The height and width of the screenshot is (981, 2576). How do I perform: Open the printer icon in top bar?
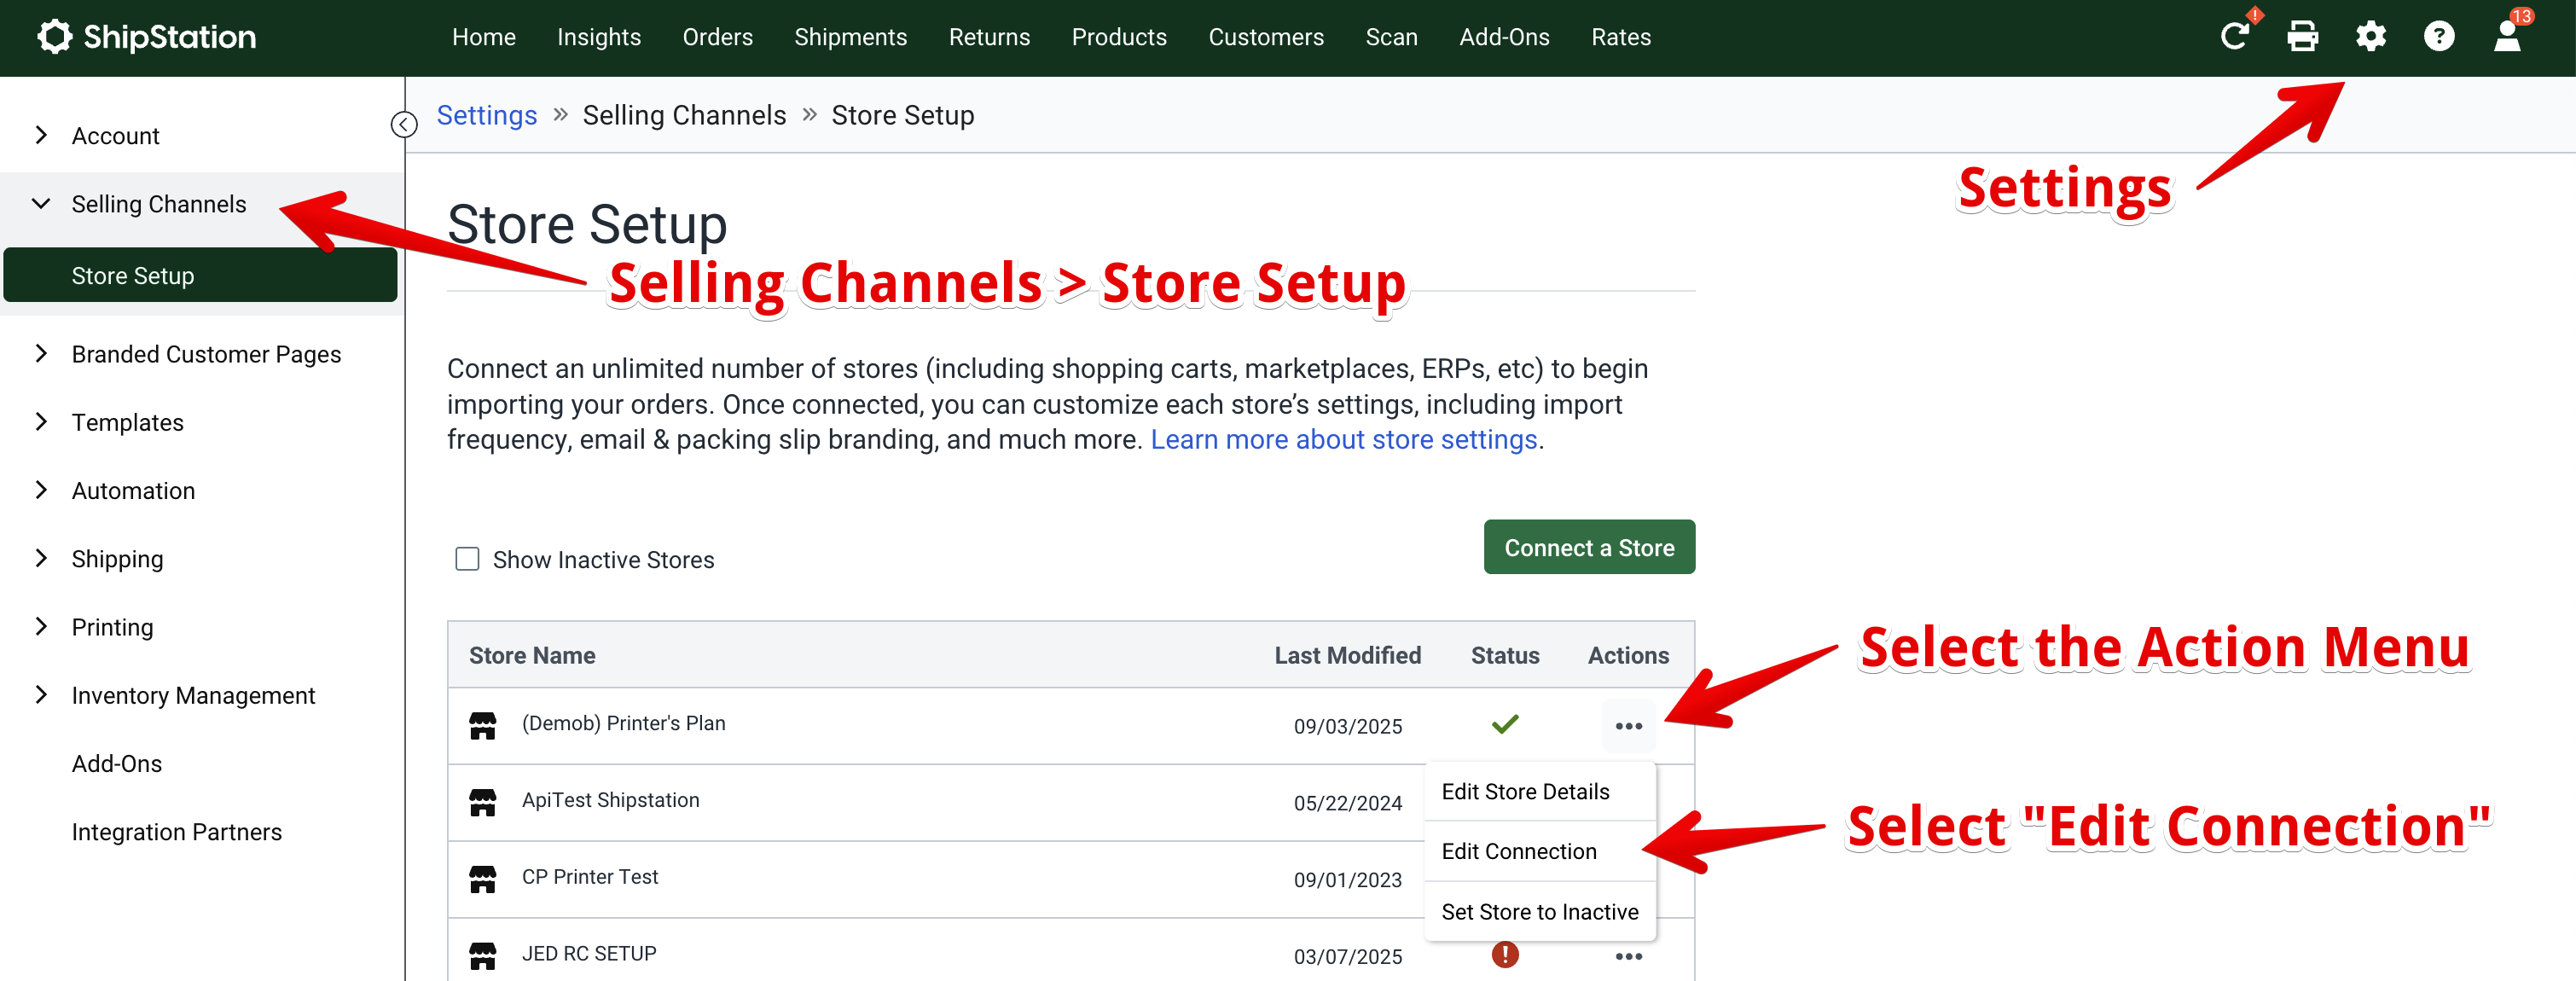(2302, 37)
